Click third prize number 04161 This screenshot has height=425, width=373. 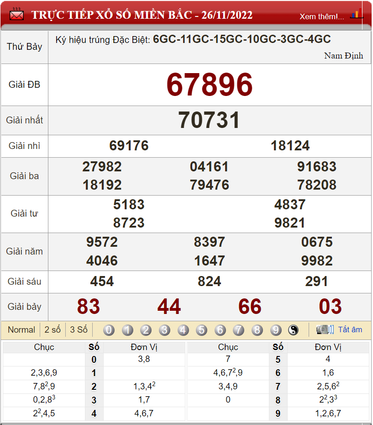click(209, 167)
